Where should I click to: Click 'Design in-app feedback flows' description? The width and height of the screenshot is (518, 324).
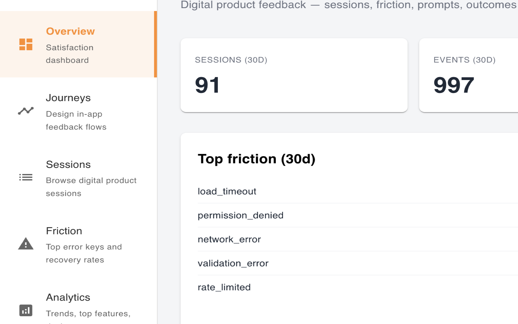pyautogui.click(x=76, y=121)
